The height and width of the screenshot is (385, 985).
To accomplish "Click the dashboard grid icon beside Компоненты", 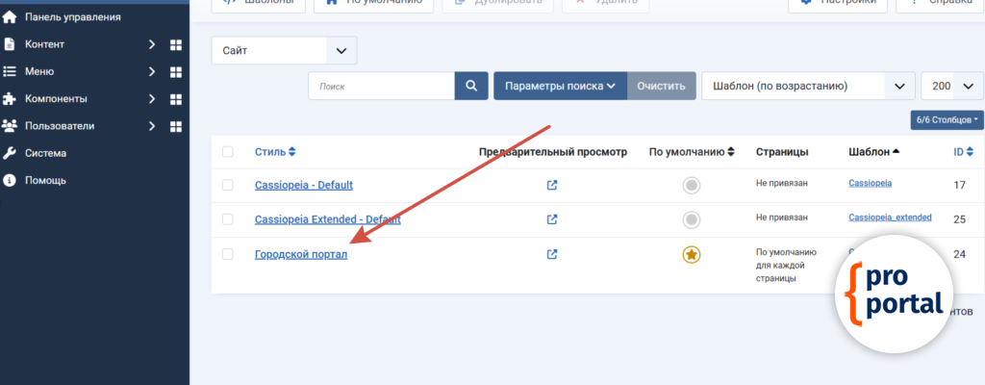I will click(176, 99).
